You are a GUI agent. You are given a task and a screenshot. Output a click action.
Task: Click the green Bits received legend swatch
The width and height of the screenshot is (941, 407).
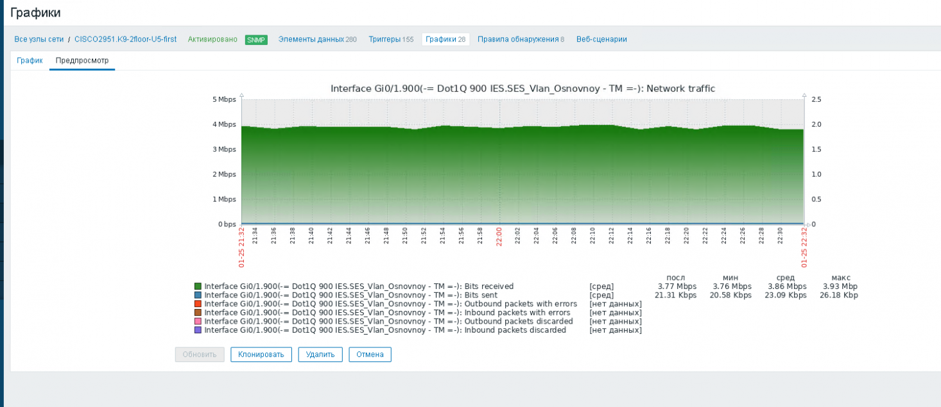tap(198, 287)
